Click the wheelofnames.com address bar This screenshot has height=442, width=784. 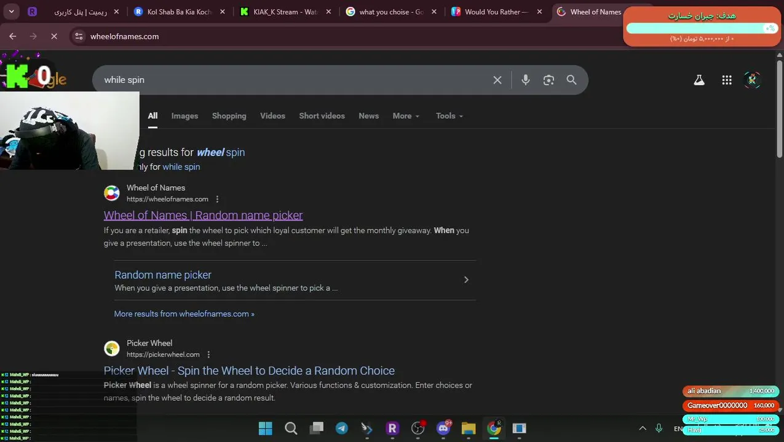tap(344, 36)
